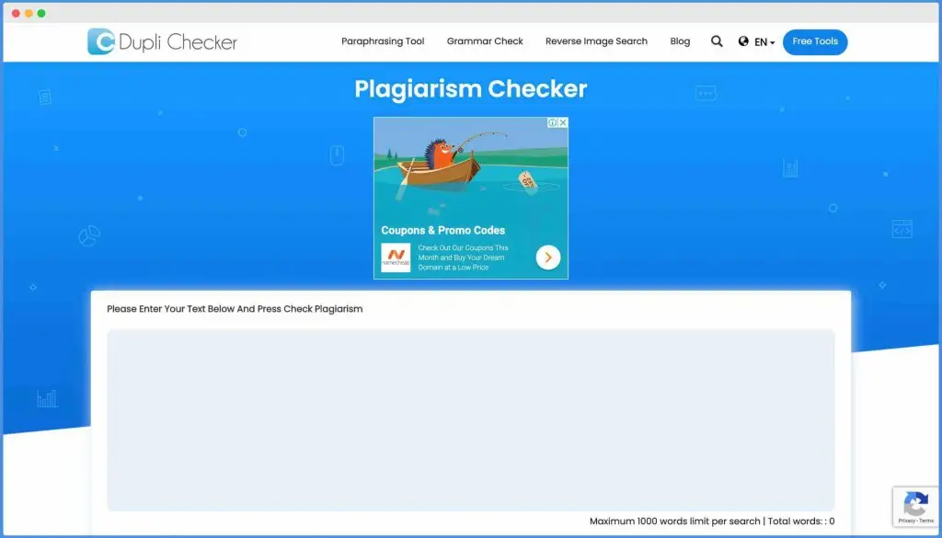Select Grammar Check from the navigation
Screen dimensions: 942x538
(x=485, y=41)
